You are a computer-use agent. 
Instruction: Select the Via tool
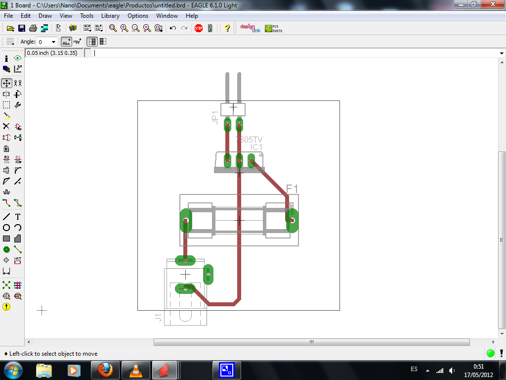6,249
